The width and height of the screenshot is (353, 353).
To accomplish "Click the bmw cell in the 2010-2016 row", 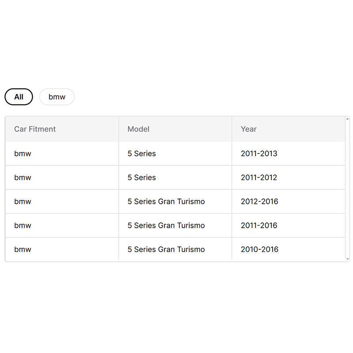I will click(23, 249).
